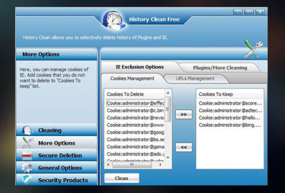The width and height of the screenshot is (285, 193).
Task: Click the General Options gear icon
Action: 27,167
